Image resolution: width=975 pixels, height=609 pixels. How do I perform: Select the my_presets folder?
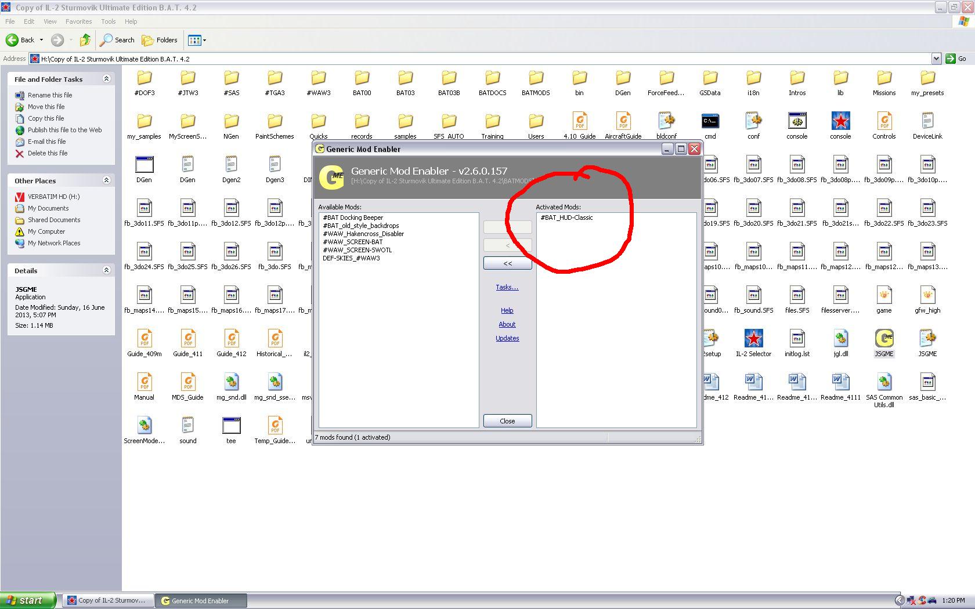(927, 82)
